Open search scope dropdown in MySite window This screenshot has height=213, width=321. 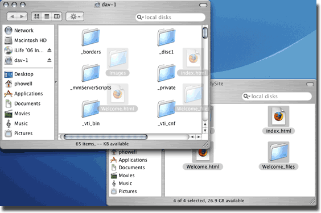[246, 96]
